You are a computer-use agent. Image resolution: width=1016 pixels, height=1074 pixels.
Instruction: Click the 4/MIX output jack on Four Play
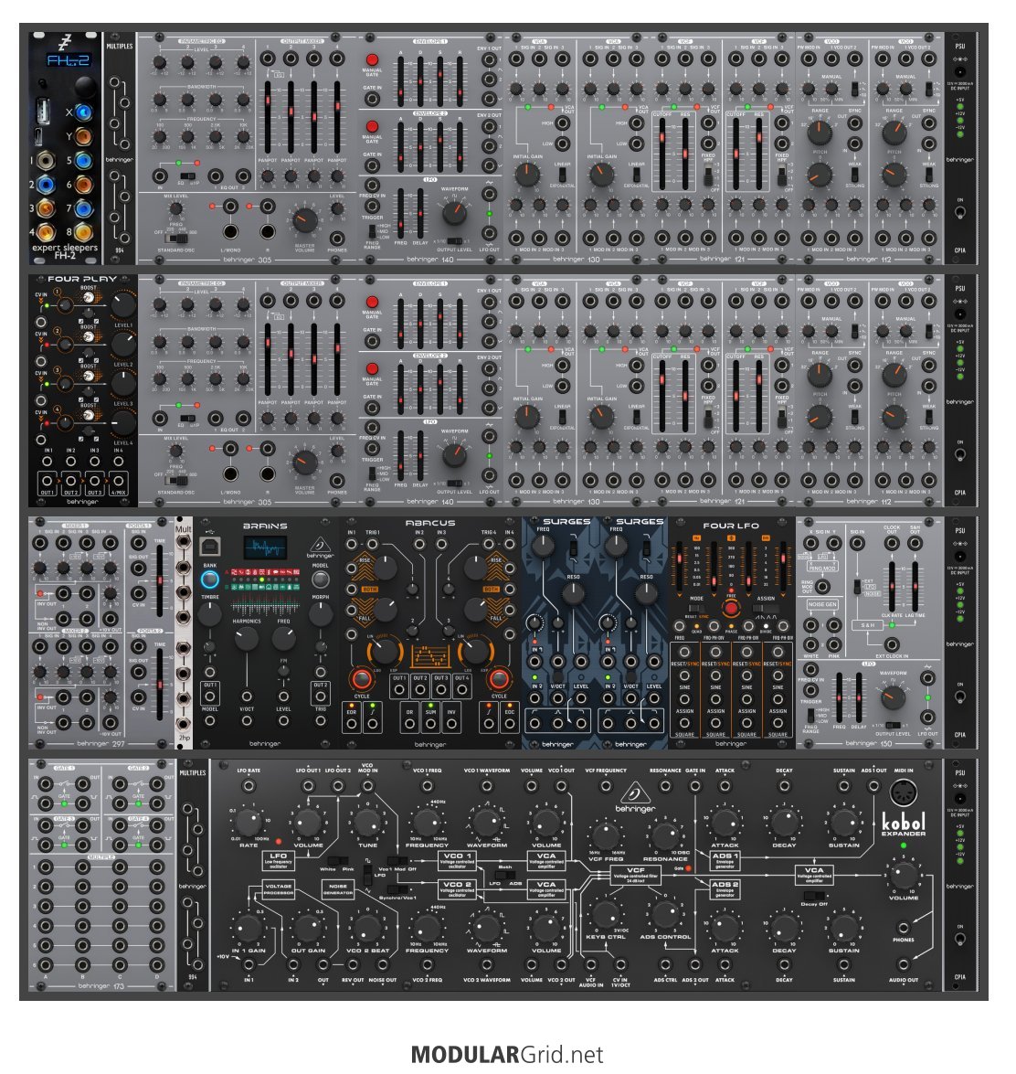[x=118, y=480]
